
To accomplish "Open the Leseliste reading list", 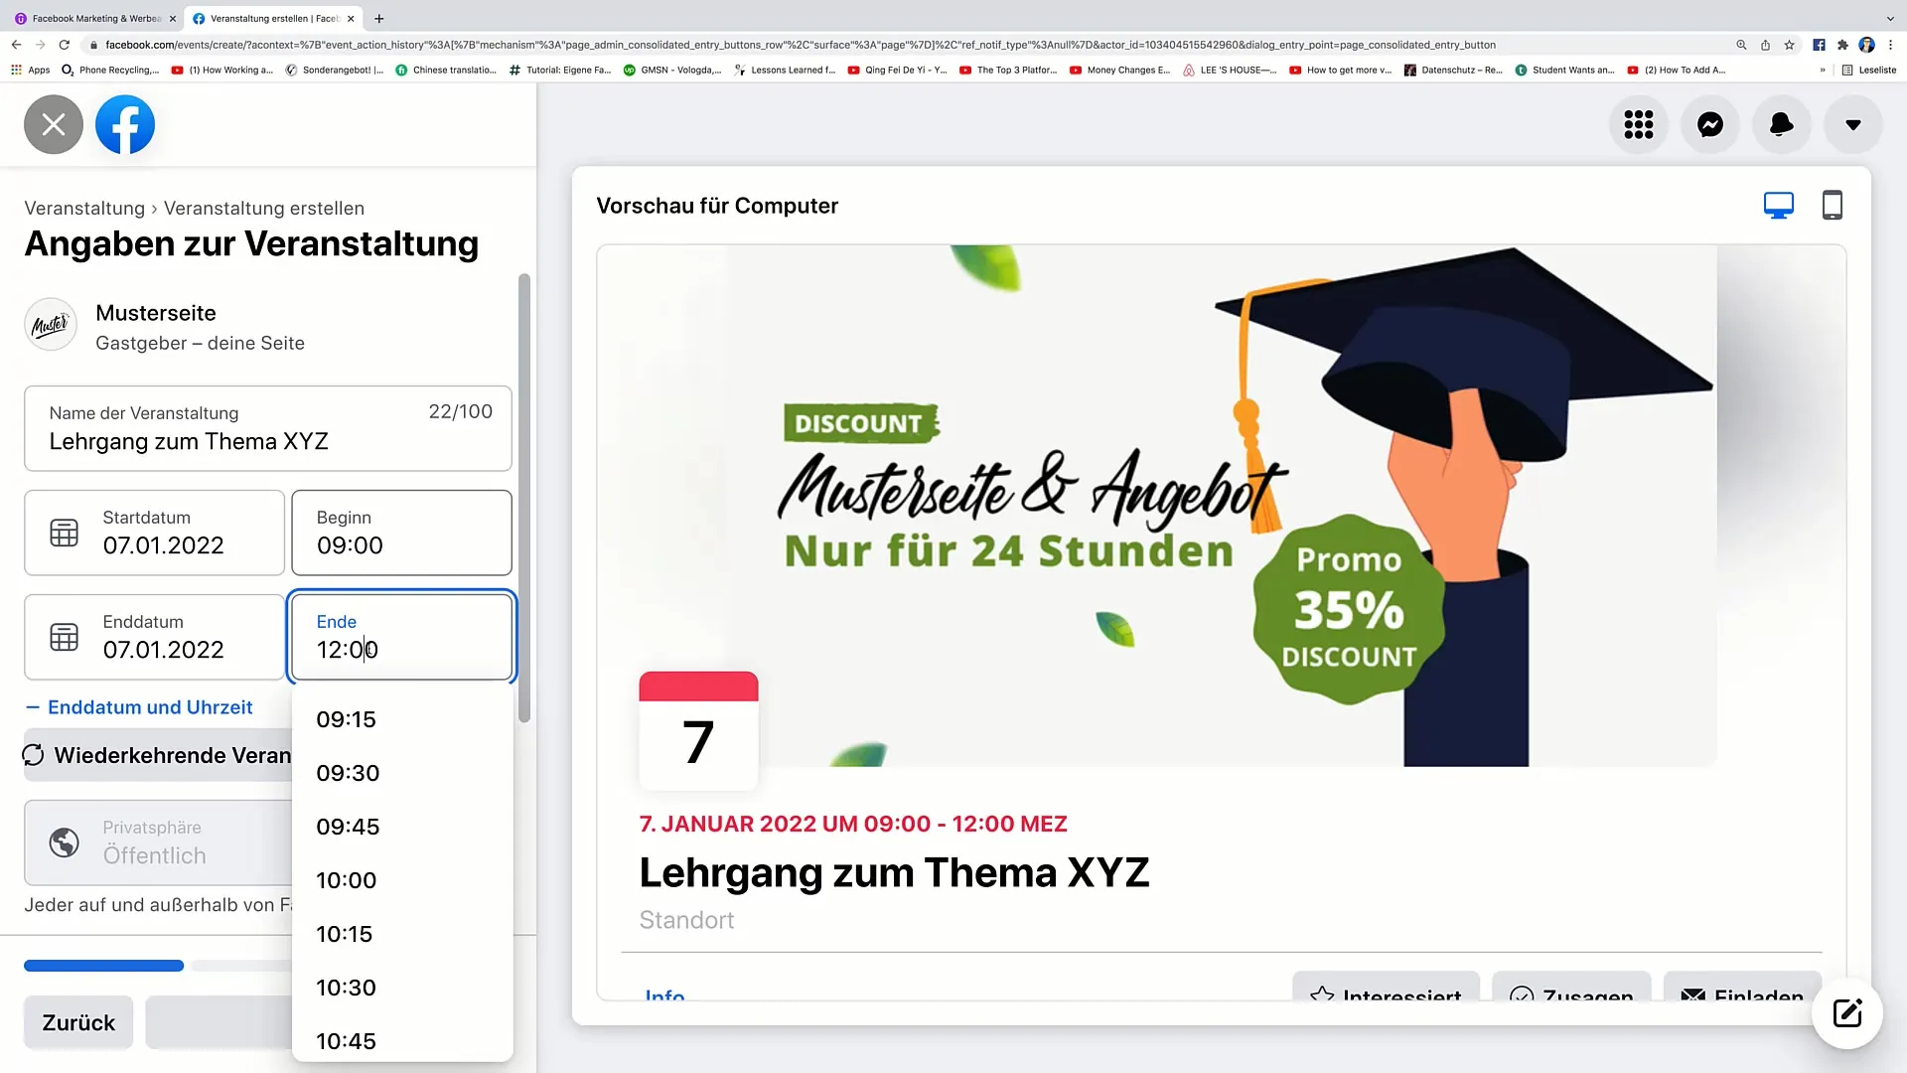I will click(1869, 70).
